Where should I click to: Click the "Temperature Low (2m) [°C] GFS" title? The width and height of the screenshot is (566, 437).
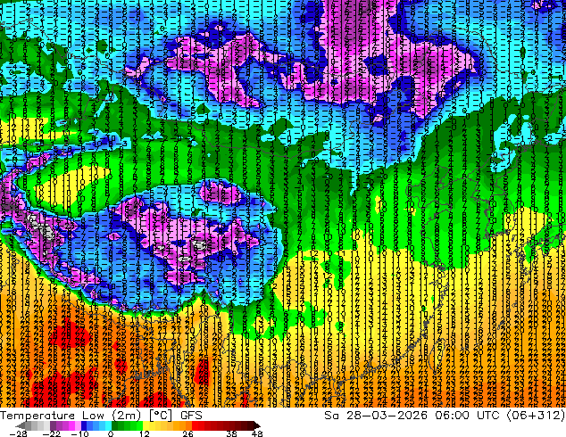tap(101, 416)
